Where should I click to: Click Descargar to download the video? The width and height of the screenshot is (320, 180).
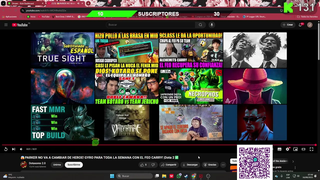pos(190,165)
